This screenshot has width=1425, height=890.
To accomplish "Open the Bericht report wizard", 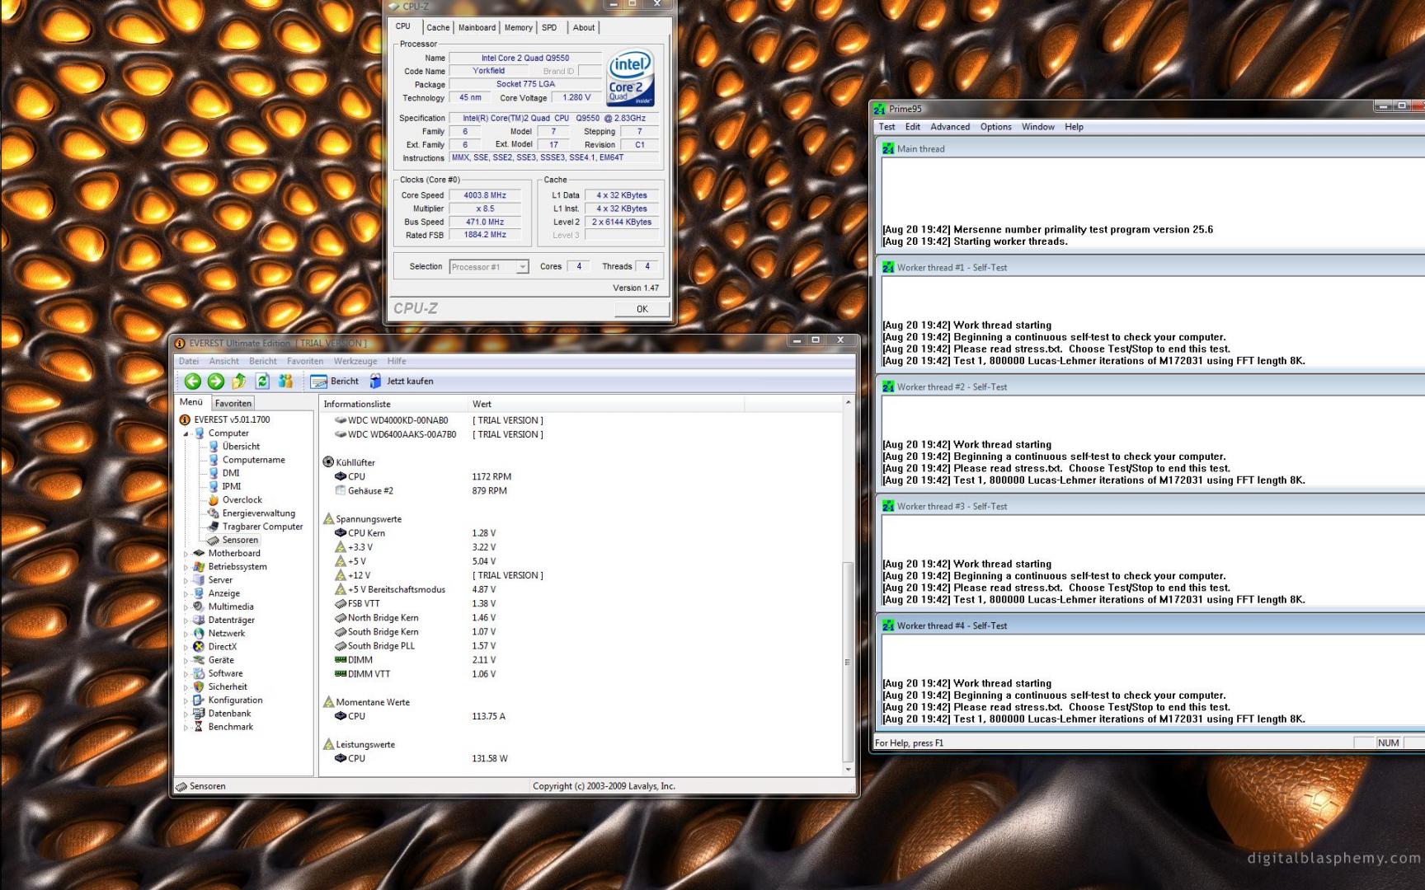I will click(335, 382).
